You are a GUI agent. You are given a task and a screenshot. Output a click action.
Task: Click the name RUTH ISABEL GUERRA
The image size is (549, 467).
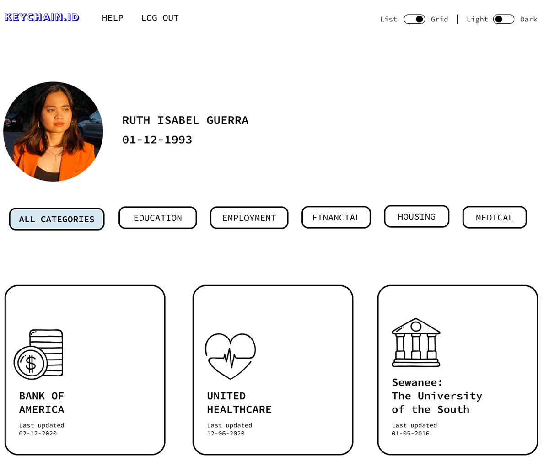pos(185,120)
